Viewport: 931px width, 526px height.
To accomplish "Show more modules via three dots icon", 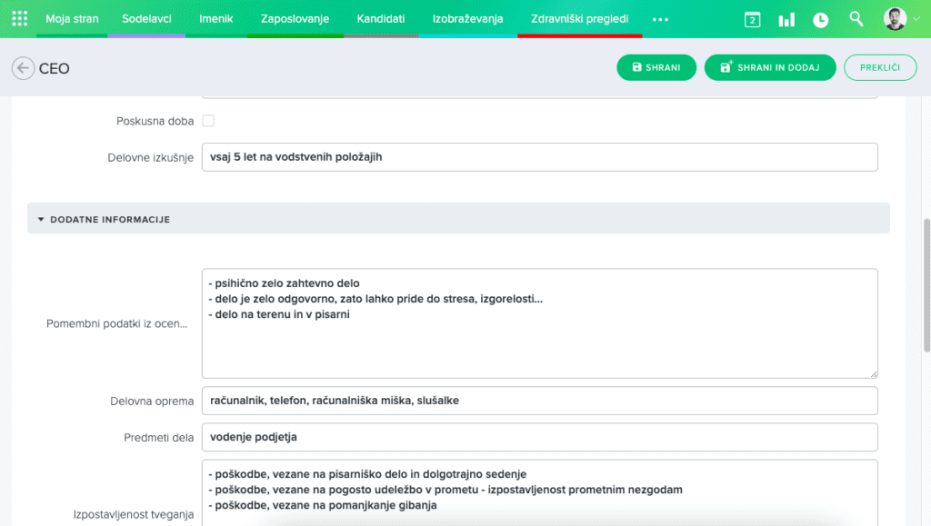I will 660,19.
